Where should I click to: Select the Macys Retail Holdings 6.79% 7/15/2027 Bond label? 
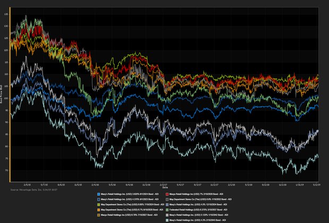[129, 215]
